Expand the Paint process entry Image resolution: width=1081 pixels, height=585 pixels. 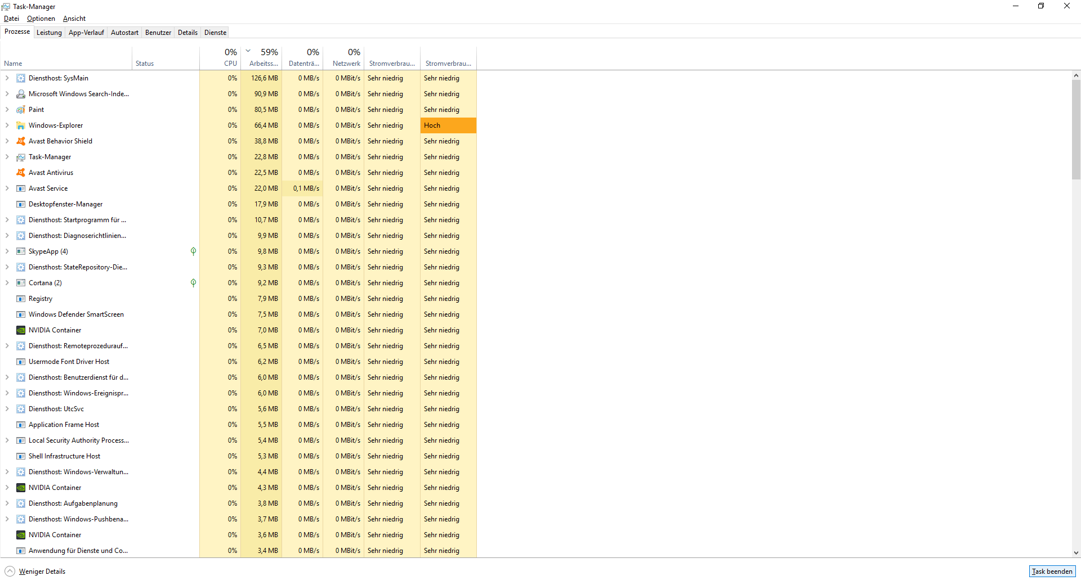click(x=7, y=110)
